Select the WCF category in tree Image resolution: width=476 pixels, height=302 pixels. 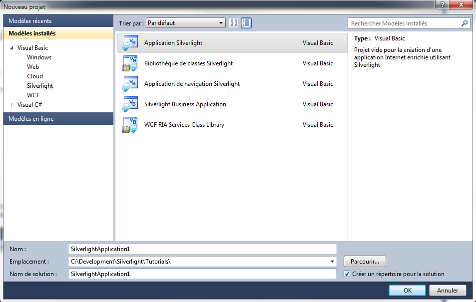pyautogui.click(x=33, y=95)
